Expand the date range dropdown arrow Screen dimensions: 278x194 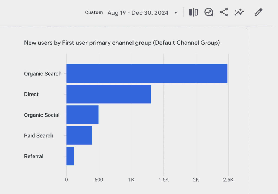click(176, 13)
